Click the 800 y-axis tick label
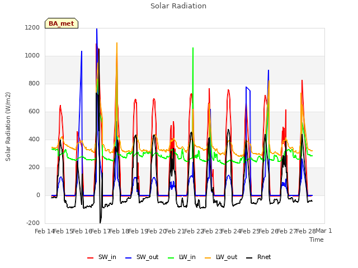Viewport: 358px width, 268px height. coord(34,84)
